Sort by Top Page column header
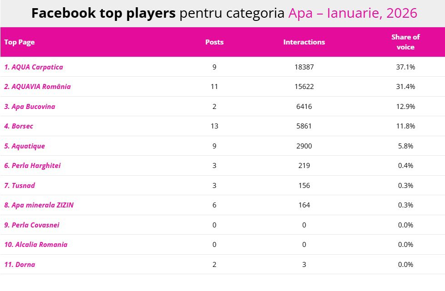445x291 pixels. [x=20, y=42]
